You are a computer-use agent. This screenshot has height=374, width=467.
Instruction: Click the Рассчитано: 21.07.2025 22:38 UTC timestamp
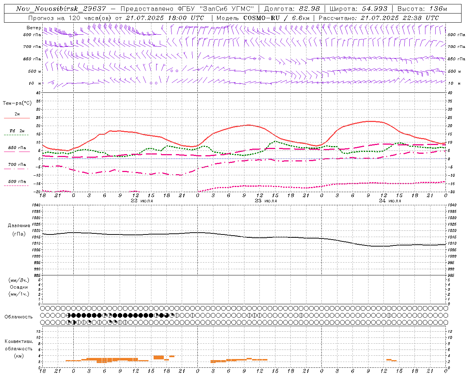click(x=379, y=18)
